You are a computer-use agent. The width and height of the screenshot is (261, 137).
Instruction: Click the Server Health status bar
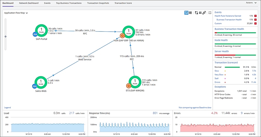click(x=235, y=55)
